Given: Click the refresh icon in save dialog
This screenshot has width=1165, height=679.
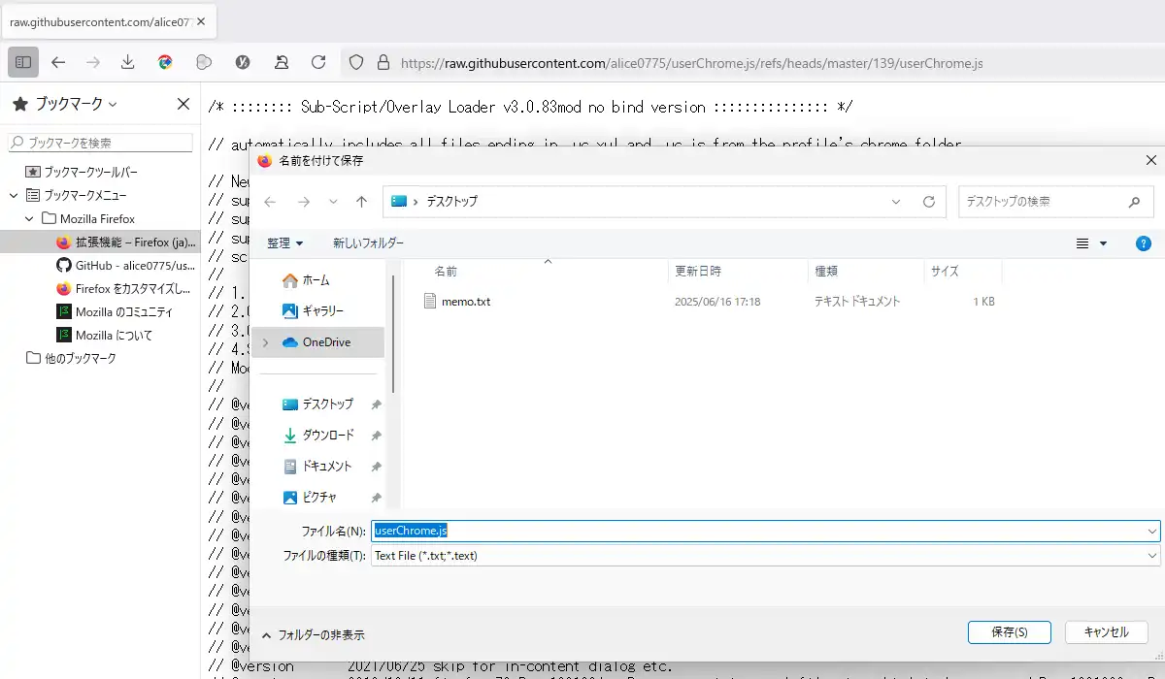Looking at the screenshot, I should click(929, 202).
